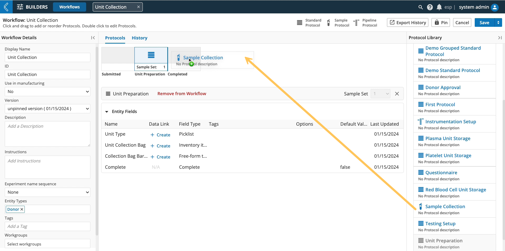Click the Cancel button
The height and width of the screenshot is (251, 505).
[x=462, y=23]
